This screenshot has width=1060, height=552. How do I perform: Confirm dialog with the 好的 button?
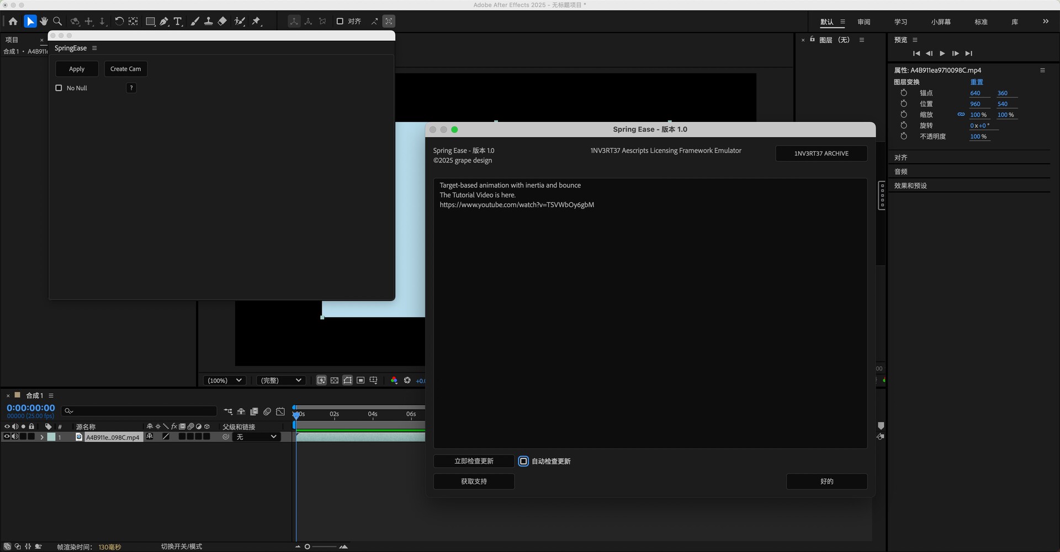(x=826, y=481)
